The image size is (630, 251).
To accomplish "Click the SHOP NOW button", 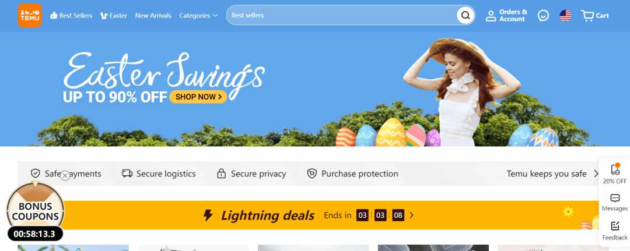I will point(198,97).
